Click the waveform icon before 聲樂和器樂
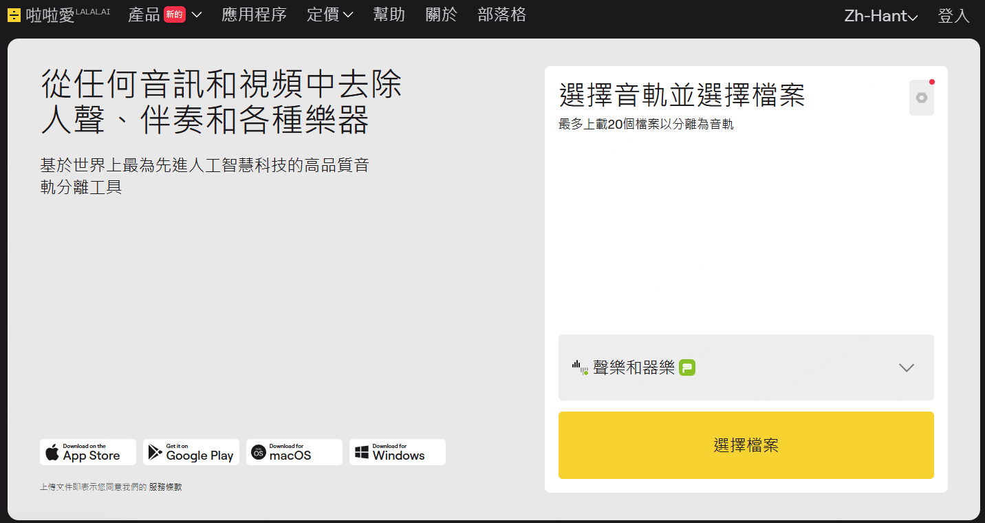 pos(580,367)
